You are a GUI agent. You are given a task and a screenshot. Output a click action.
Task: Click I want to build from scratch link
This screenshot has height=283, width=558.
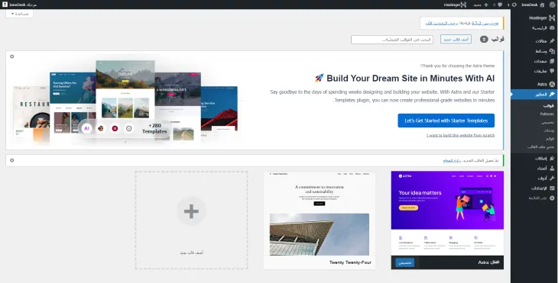point(460,135)
